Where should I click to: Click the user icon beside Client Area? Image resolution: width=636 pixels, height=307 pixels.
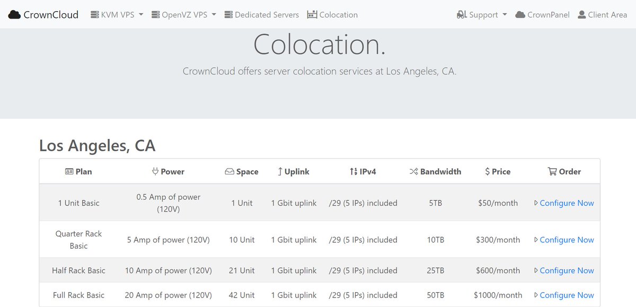tap(582, 15)
